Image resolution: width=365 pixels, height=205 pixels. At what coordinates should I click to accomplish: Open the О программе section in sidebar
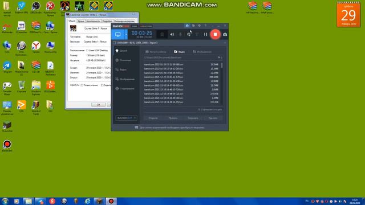click(x=125, y=89)
